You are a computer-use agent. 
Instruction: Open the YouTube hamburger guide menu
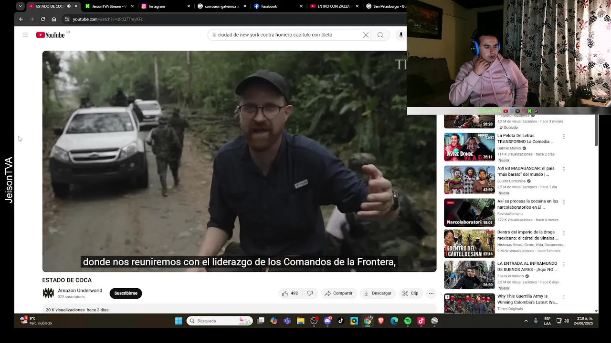point(25,35)
